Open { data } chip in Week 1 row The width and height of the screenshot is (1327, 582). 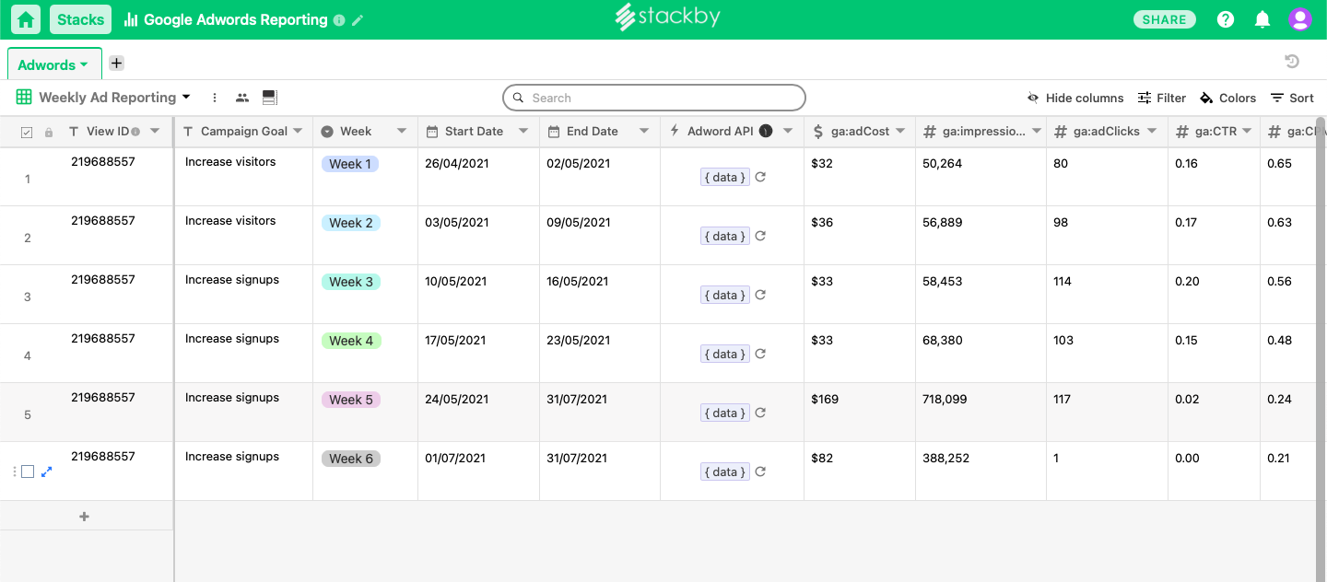(724, 177)
